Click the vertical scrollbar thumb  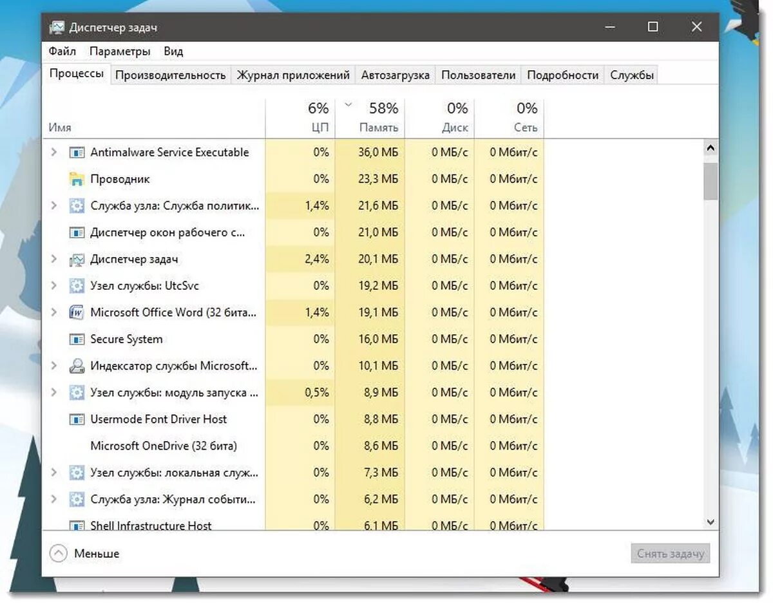[711, 181]
